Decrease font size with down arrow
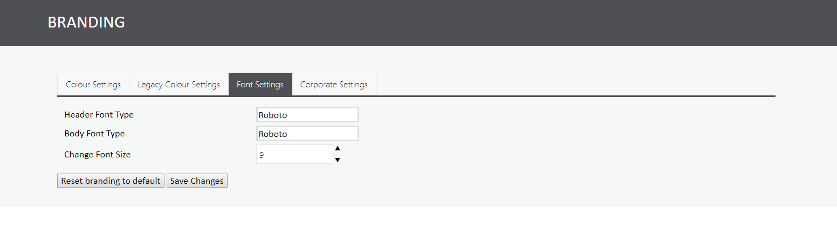 pos(338,160)
